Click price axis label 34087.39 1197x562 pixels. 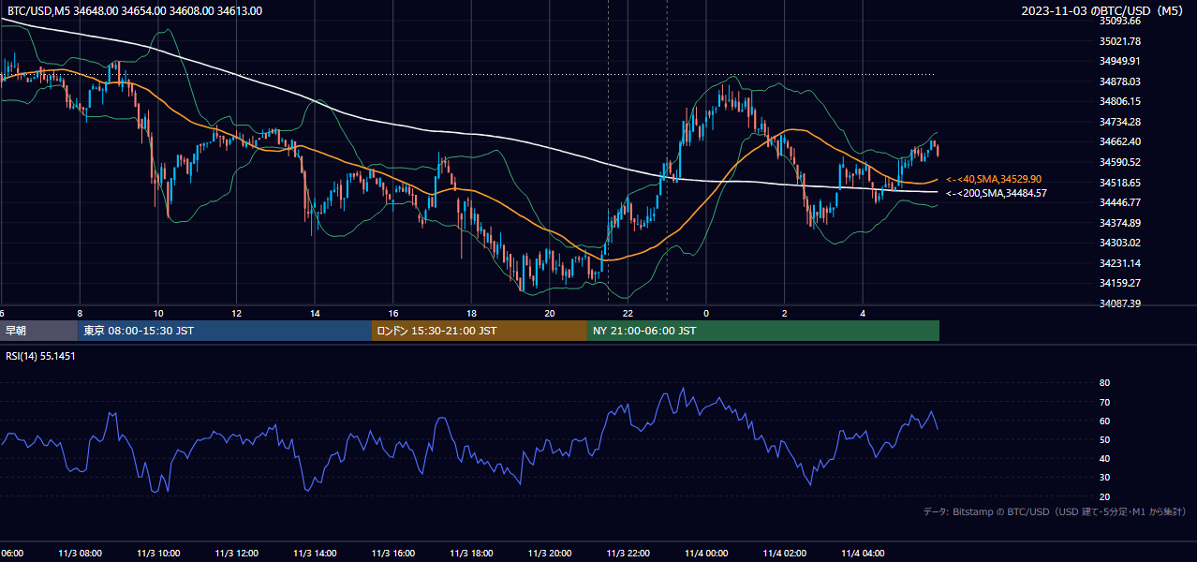(1119, 303)
